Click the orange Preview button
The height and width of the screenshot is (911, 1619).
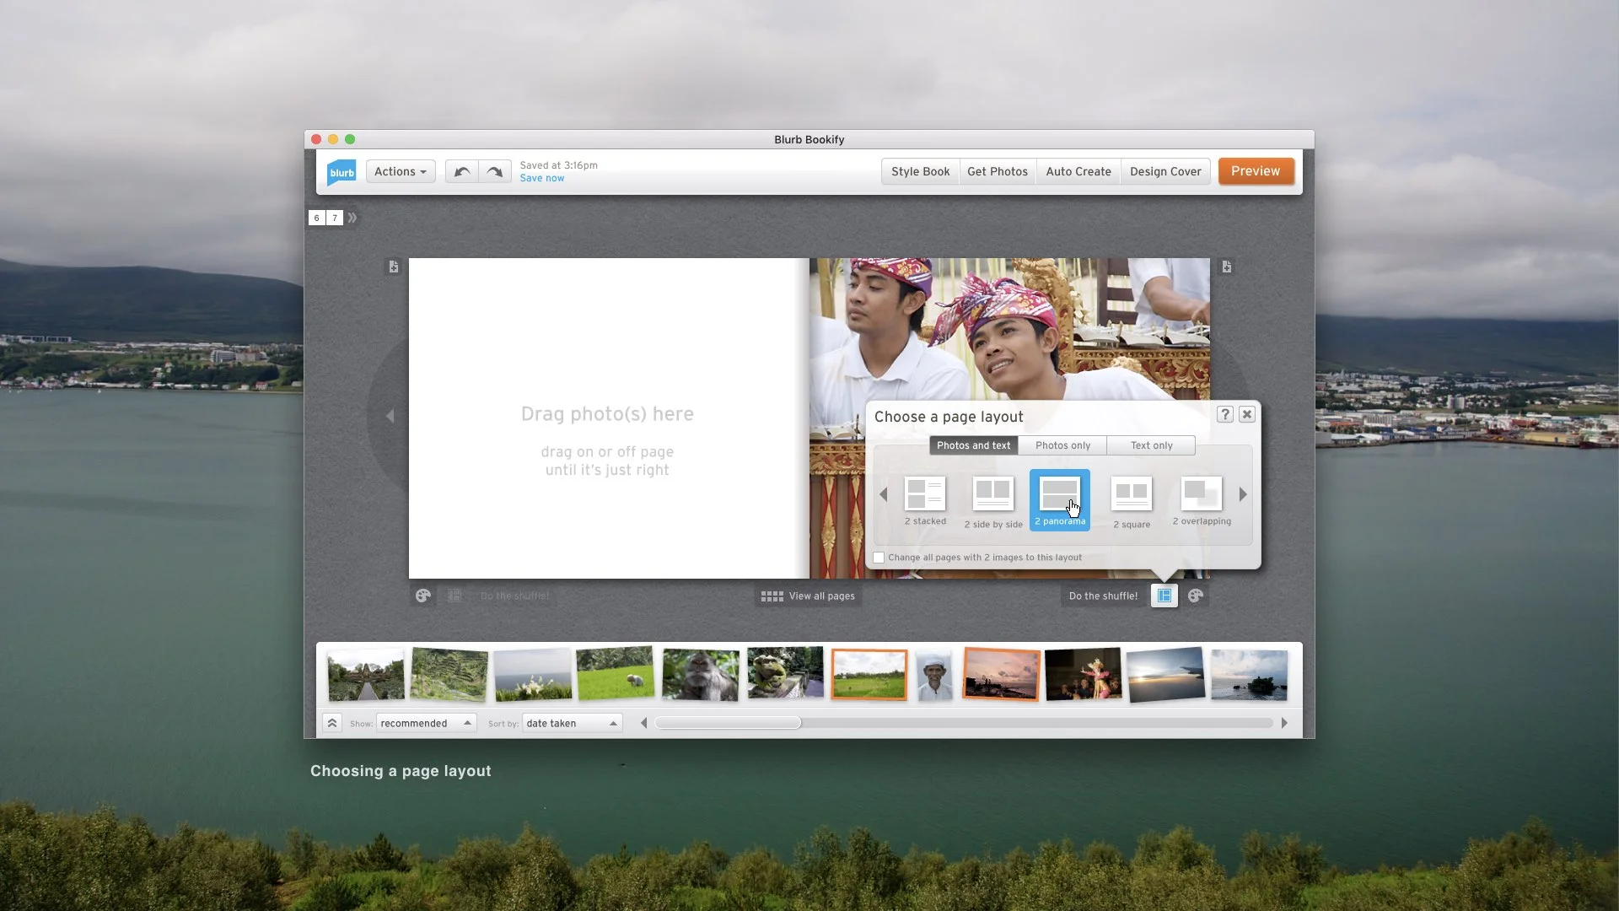pos(1256,171)
